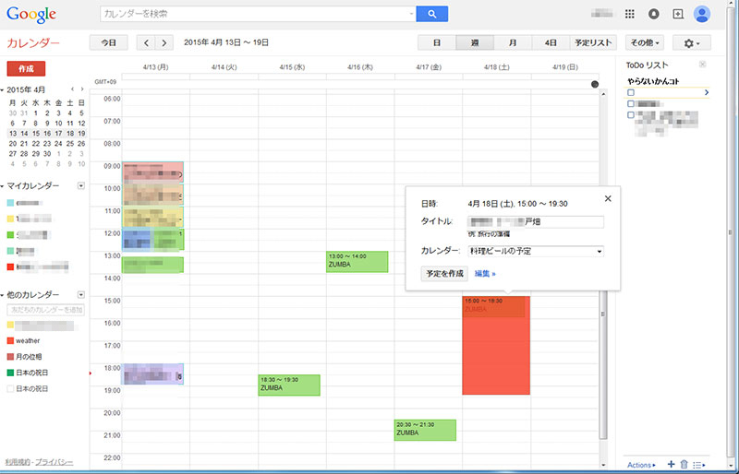Screen dimensions: 739x474
Task: Click 4/18 (土) column header
Action: tap(497, 66)
